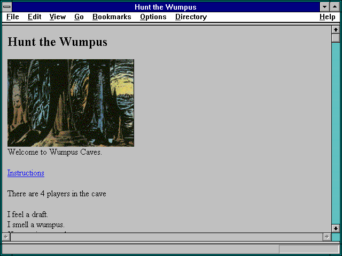
Task: Minimize the Hunt the Wumpus window
Action: coord(324,7)
